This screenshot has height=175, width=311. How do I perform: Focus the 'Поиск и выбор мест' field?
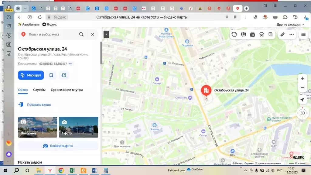click(x=44, y=34)
